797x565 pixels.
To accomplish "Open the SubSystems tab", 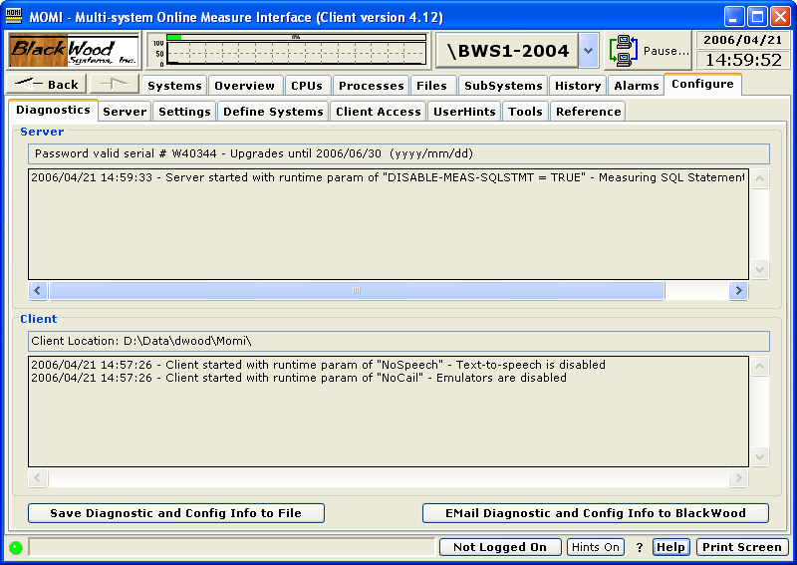I will (503, 86).
